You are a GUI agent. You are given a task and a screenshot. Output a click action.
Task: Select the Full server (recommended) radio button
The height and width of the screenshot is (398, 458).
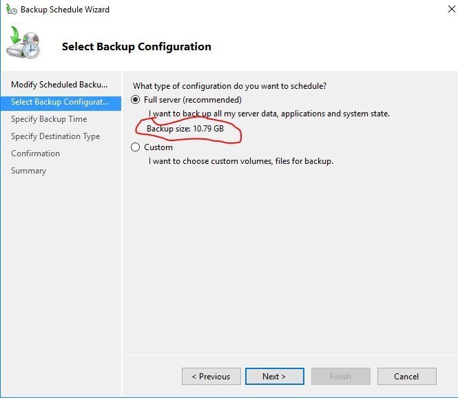point(135,100)
